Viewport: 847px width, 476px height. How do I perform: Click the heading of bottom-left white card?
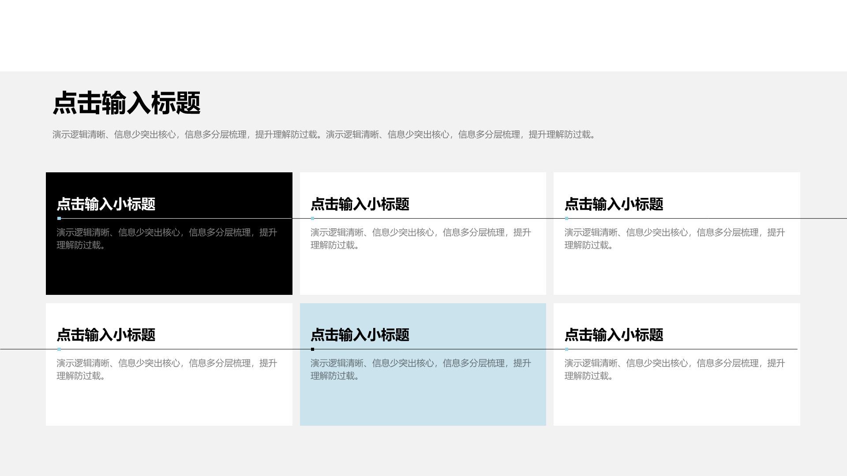click(106, 335)
